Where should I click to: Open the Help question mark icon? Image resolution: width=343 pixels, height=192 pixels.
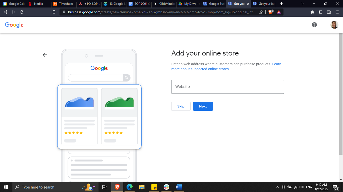pyautogui.click(x=314, y=25)
